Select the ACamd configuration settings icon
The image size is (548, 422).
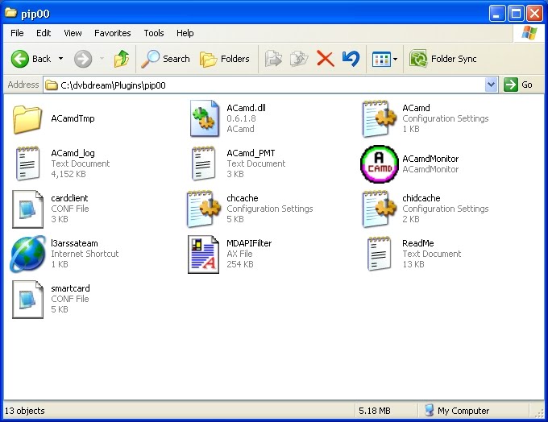pos(379,118)
